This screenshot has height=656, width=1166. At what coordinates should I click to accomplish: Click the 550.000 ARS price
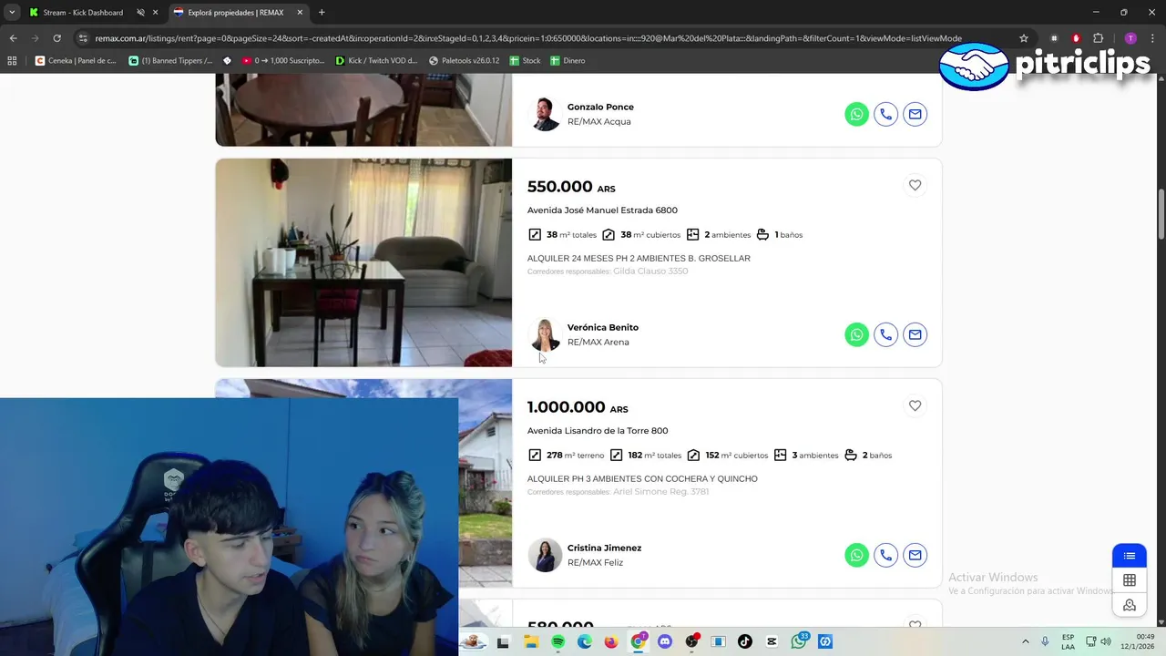pos(571,187)
